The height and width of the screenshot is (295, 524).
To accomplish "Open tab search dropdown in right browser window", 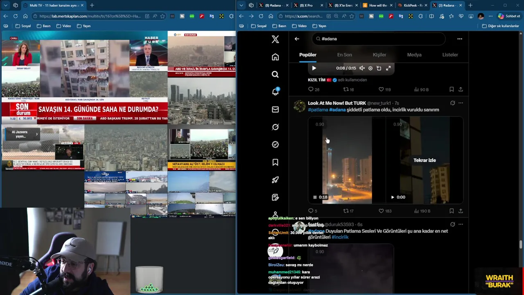I will click(241, 5).
